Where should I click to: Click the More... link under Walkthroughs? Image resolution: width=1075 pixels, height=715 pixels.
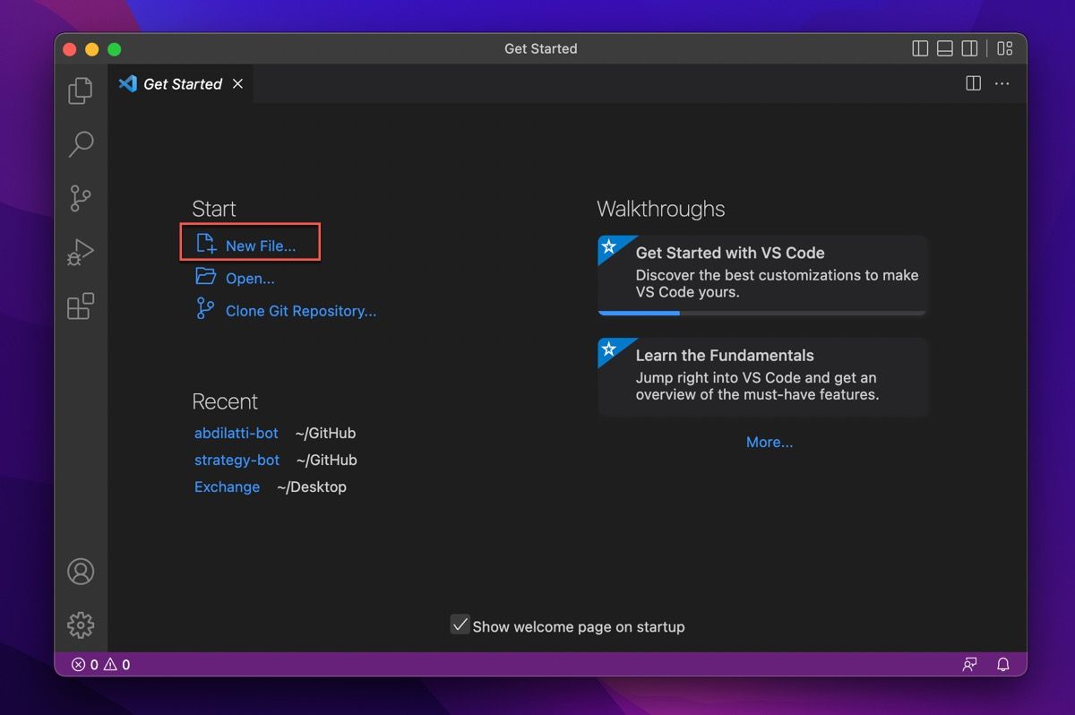769,442
